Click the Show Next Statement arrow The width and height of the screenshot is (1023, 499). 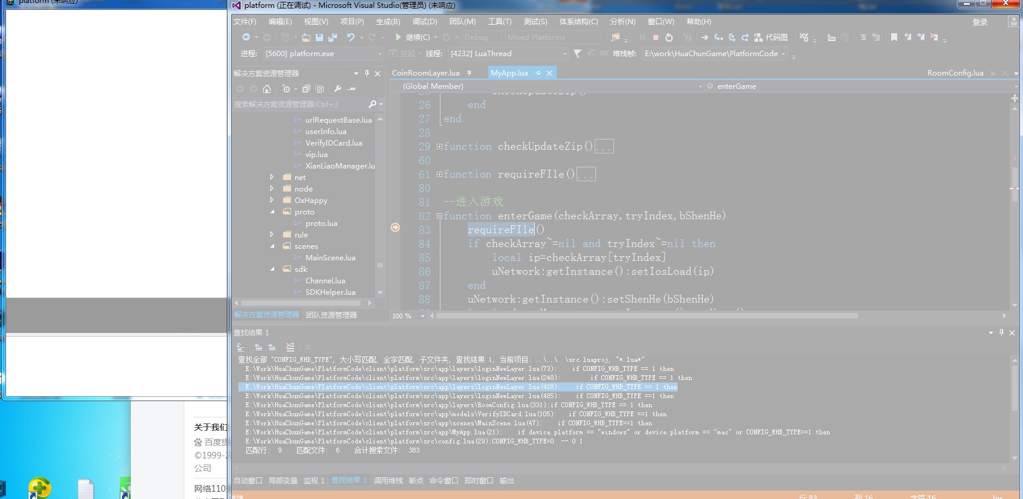click(705, 37)
